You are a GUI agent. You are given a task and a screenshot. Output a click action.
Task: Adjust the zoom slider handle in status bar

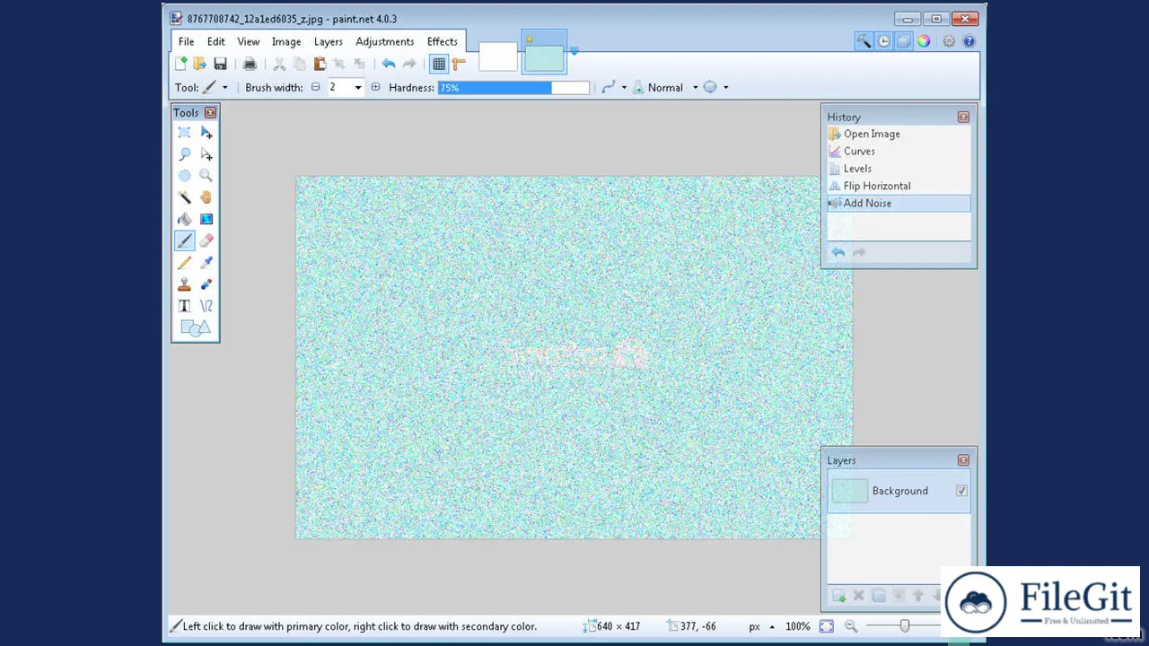904,626
